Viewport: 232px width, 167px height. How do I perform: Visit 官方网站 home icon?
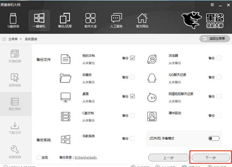coord(142,20)
